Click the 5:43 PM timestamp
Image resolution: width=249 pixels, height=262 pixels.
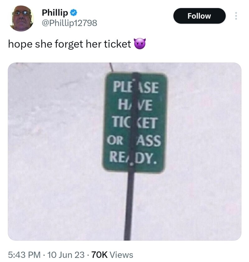[24, 255]
